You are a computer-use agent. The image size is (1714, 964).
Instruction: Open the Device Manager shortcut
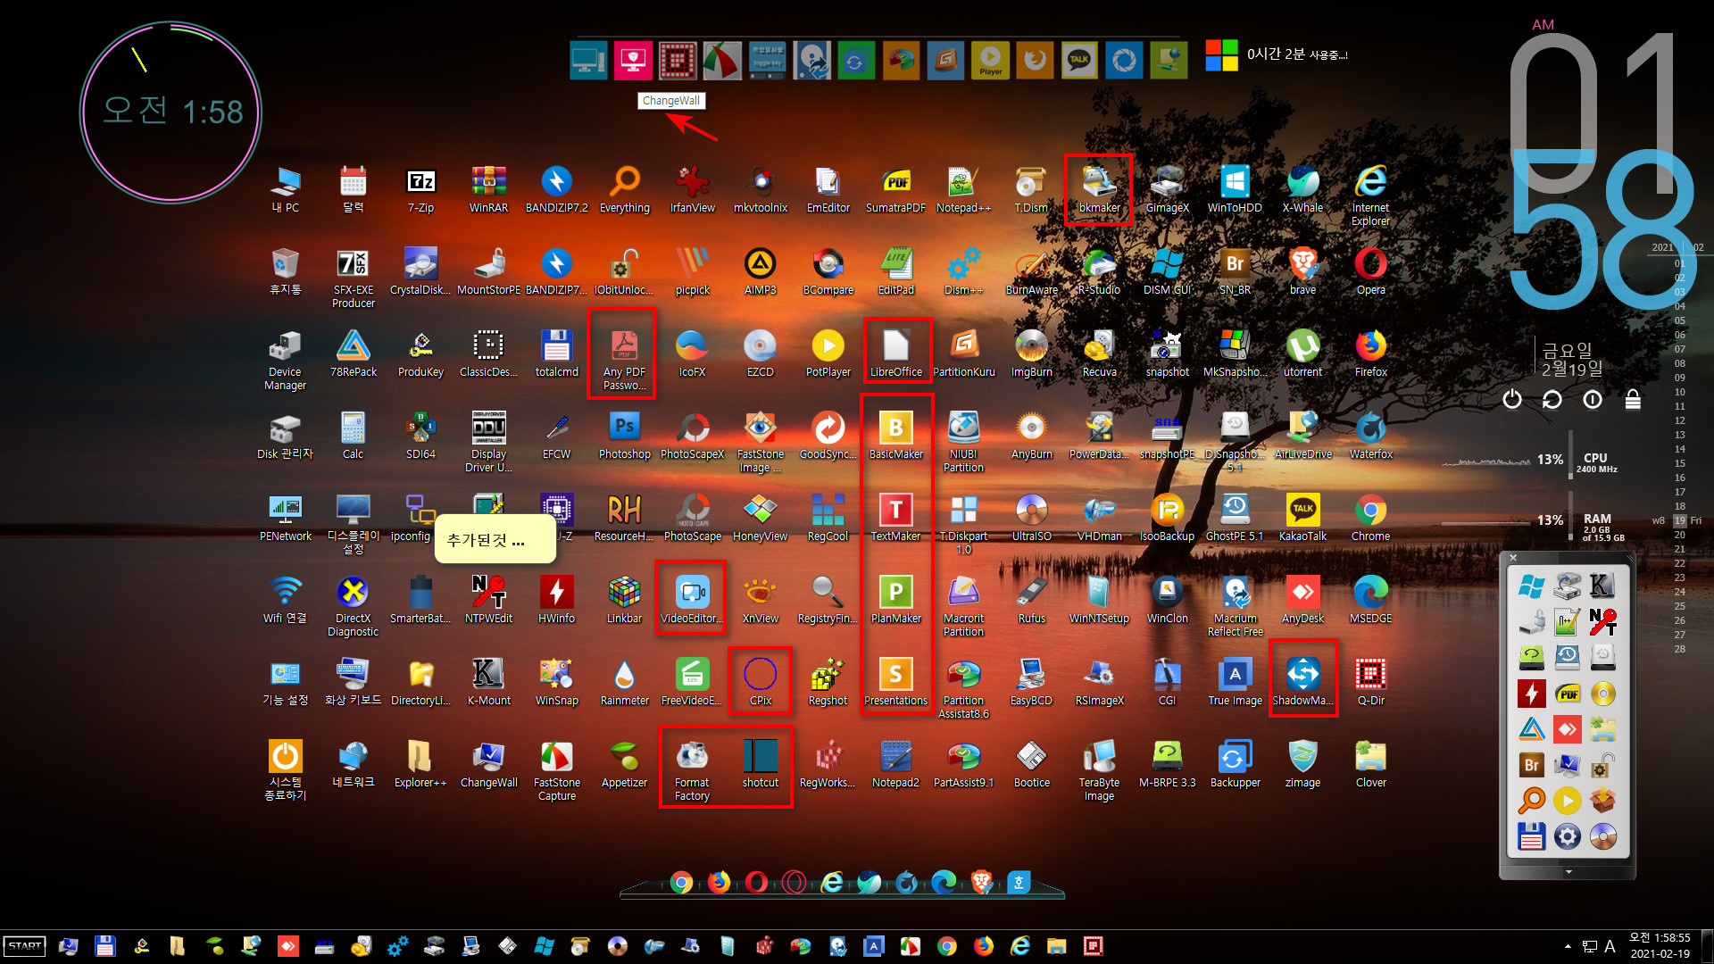[285, 359]
